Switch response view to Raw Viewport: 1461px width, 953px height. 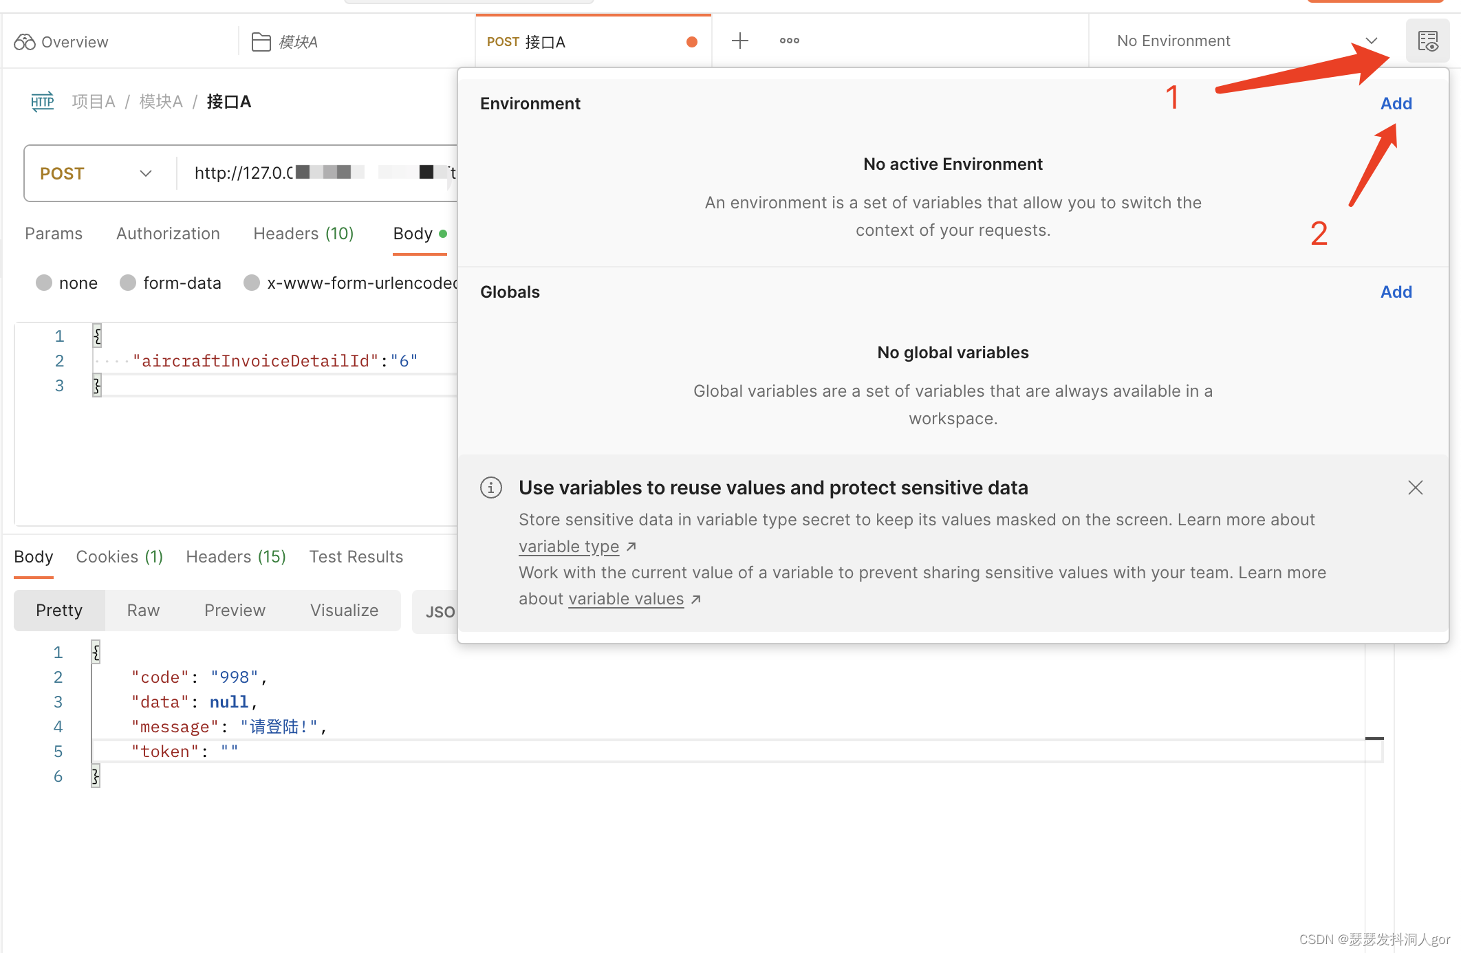(x=143, y=611)
